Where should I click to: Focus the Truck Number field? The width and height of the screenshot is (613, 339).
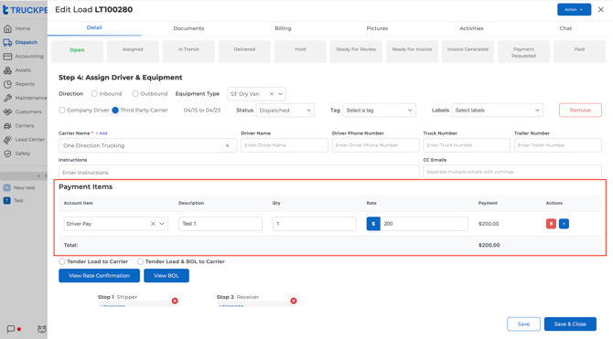coord(467,145)
